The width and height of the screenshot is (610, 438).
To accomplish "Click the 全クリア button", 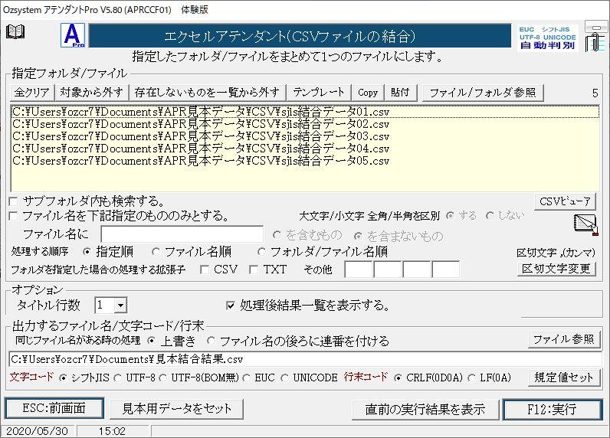I will tap(32, 93).
